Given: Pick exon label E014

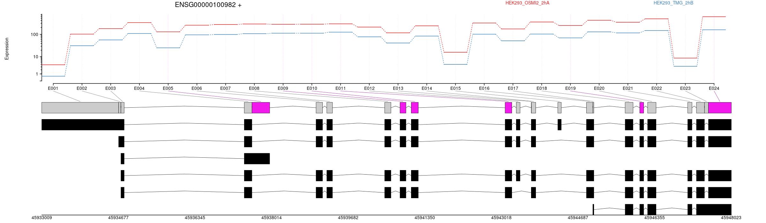Looking at the screenshot, I should coord(427,88).
